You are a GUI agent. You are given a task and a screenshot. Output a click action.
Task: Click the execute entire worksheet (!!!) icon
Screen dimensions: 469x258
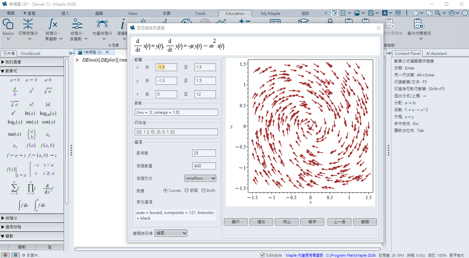[398, 13]
